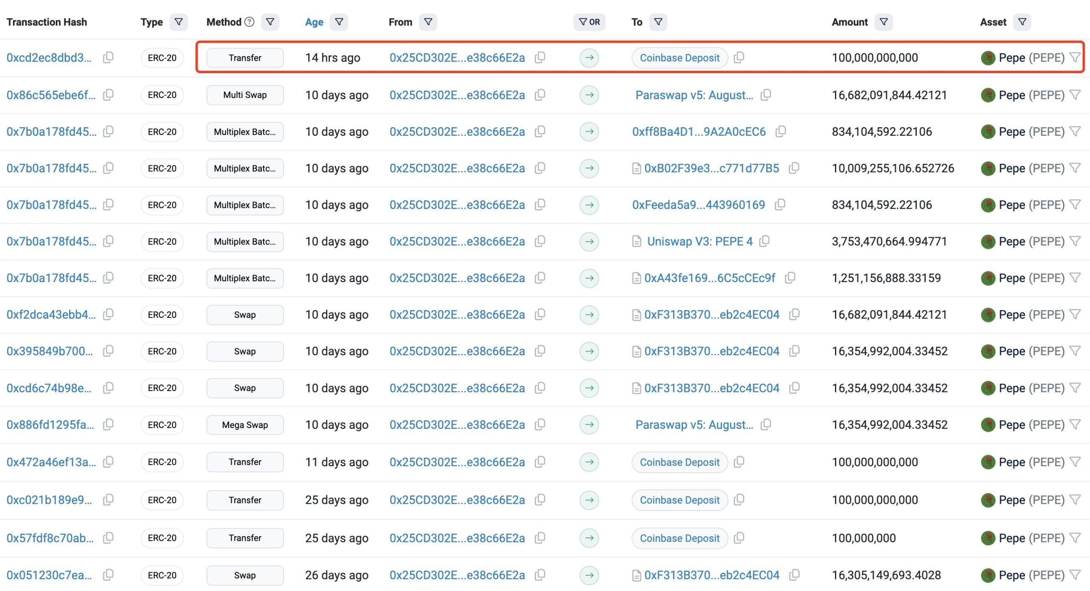1090x591 pixels.
Task: Copy the Uniswap V3: PEPE 4 address
Action: click(x=765, y=241)
